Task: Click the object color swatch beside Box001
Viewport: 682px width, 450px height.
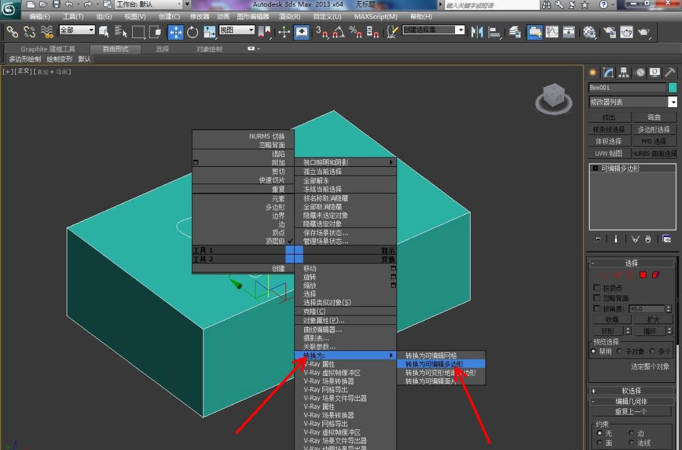Action: pyautogui.click(x=672, y=88)
